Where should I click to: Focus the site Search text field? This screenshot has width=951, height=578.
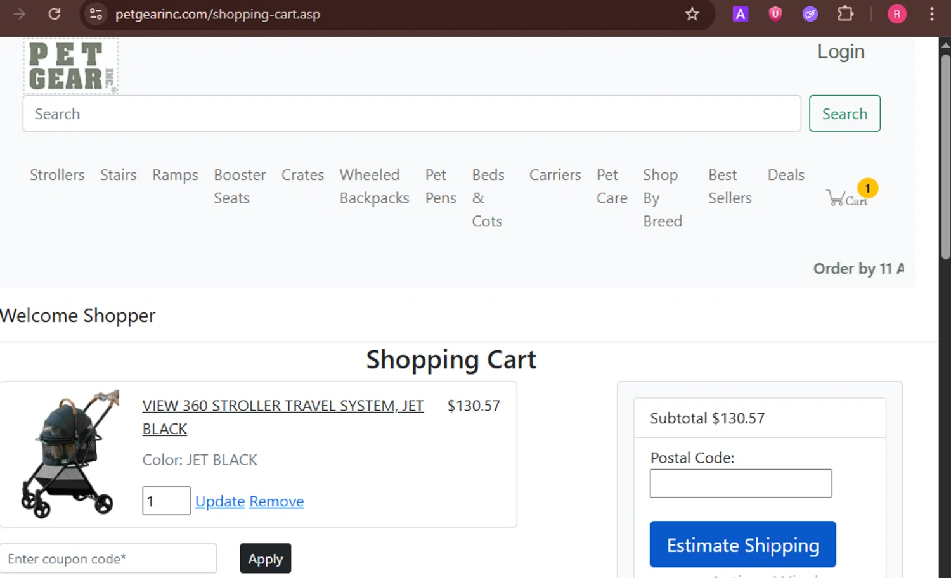412,113
